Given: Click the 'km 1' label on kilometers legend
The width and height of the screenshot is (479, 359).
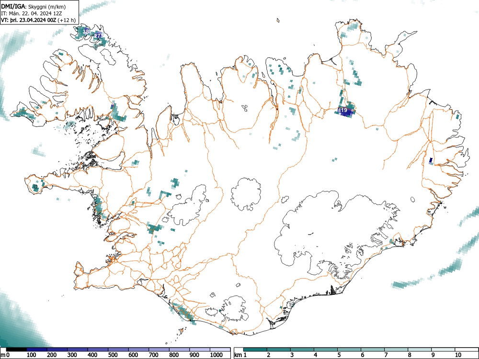Looking at the screenshot, I should pos(241,355).
